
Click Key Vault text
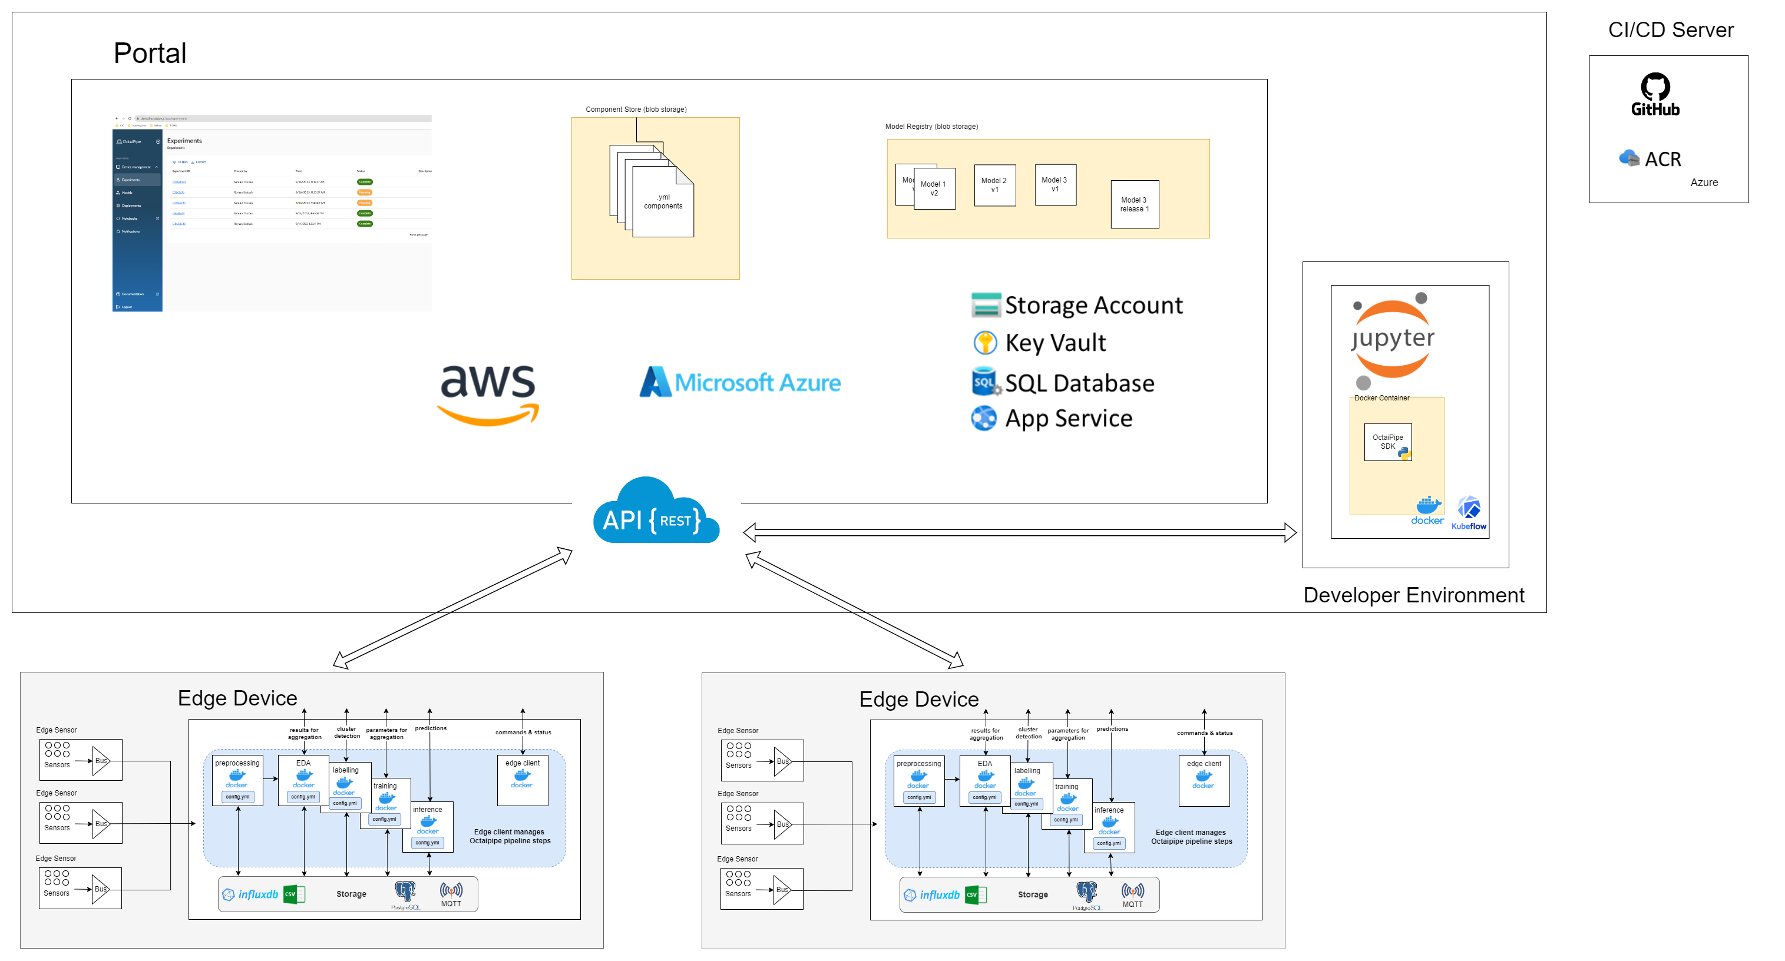point(1055,343)
